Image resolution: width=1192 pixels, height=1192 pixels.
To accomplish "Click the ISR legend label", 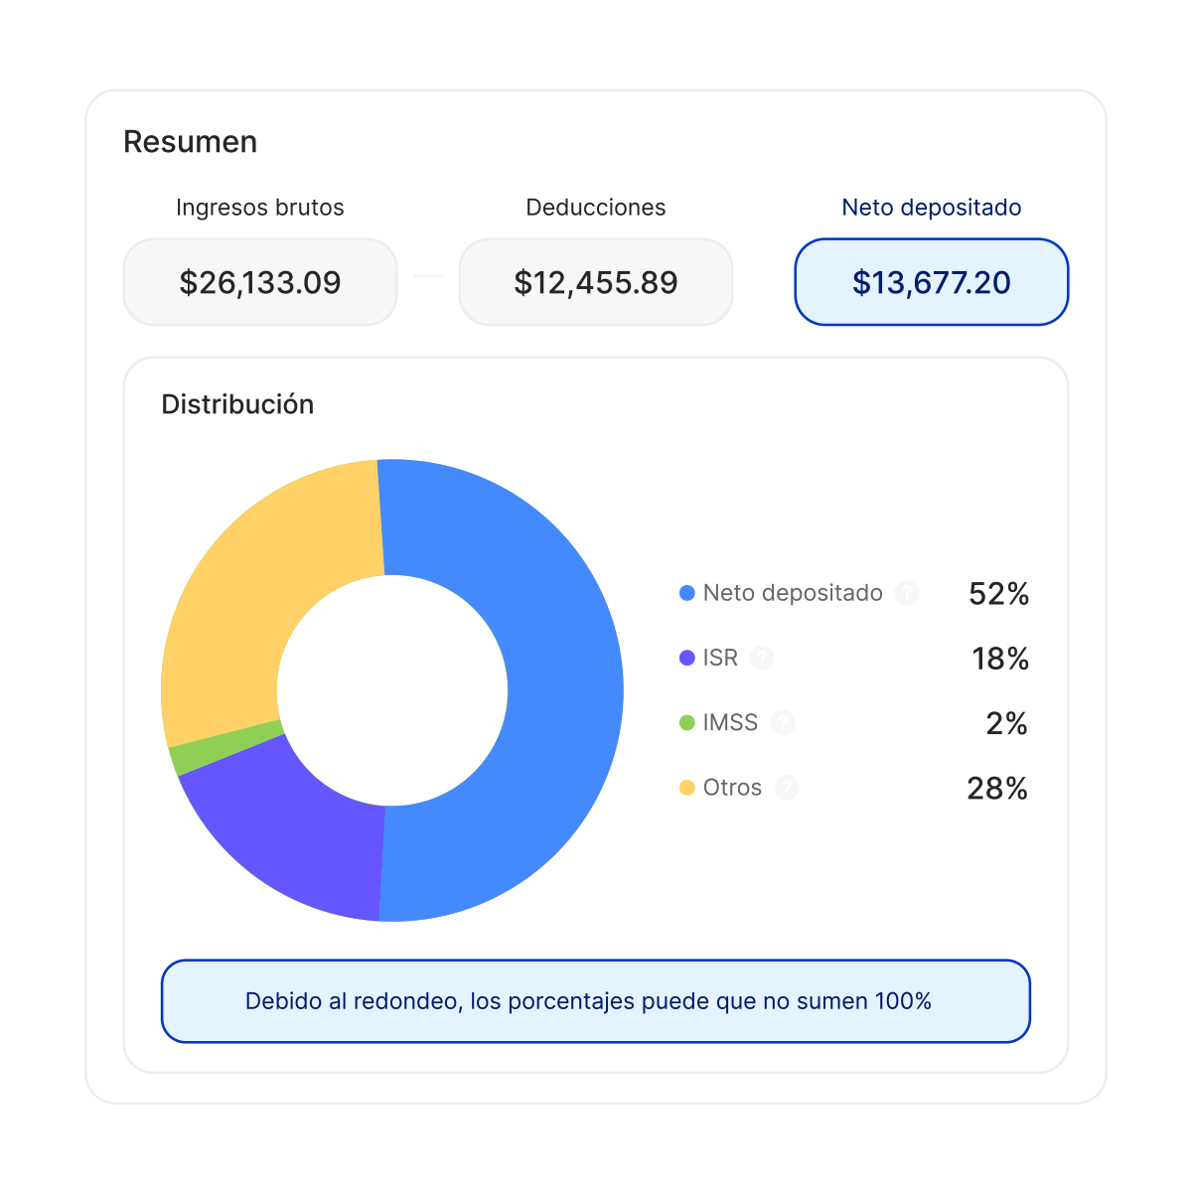I will coord(720,658).
